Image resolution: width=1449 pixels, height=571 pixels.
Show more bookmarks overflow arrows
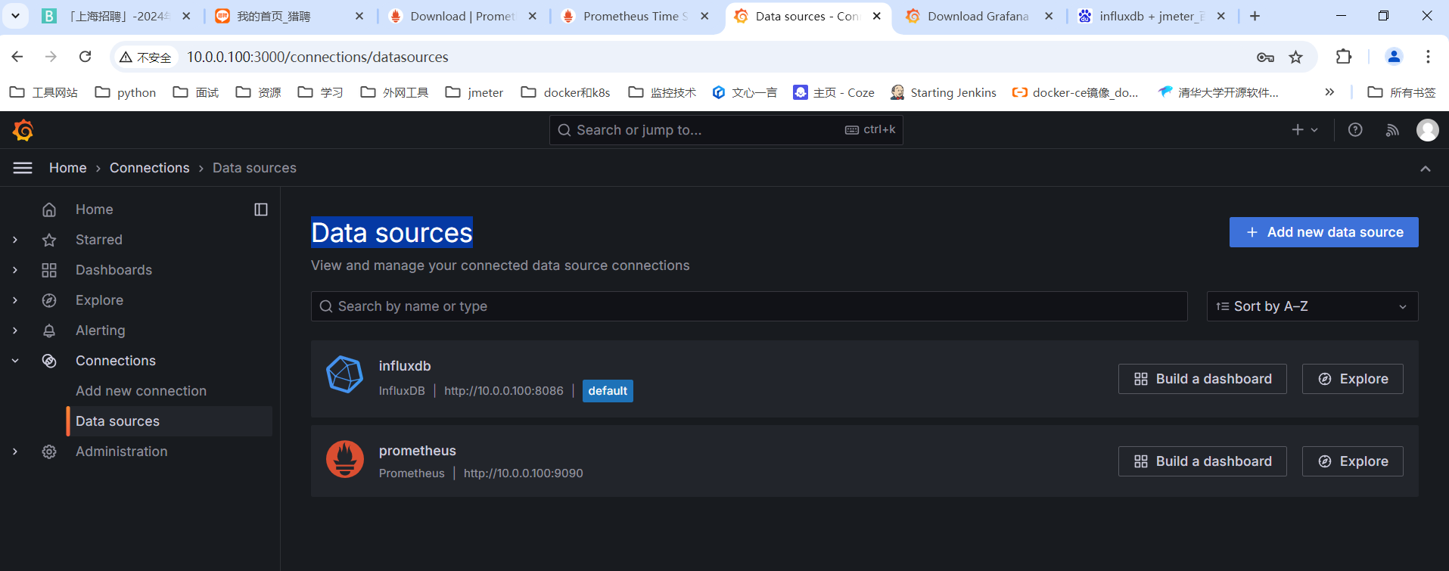[x=1329, y=92]
